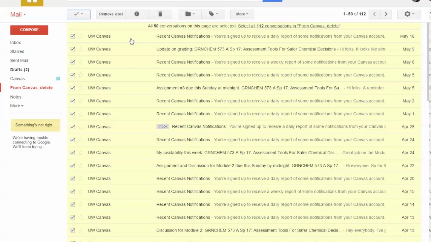
Task: Open the More actions dropdown
Action: [242, 14]
